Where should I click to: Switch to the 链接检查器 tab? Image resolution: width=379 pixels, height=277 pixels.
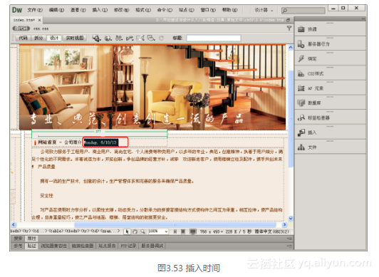point(83,246)
